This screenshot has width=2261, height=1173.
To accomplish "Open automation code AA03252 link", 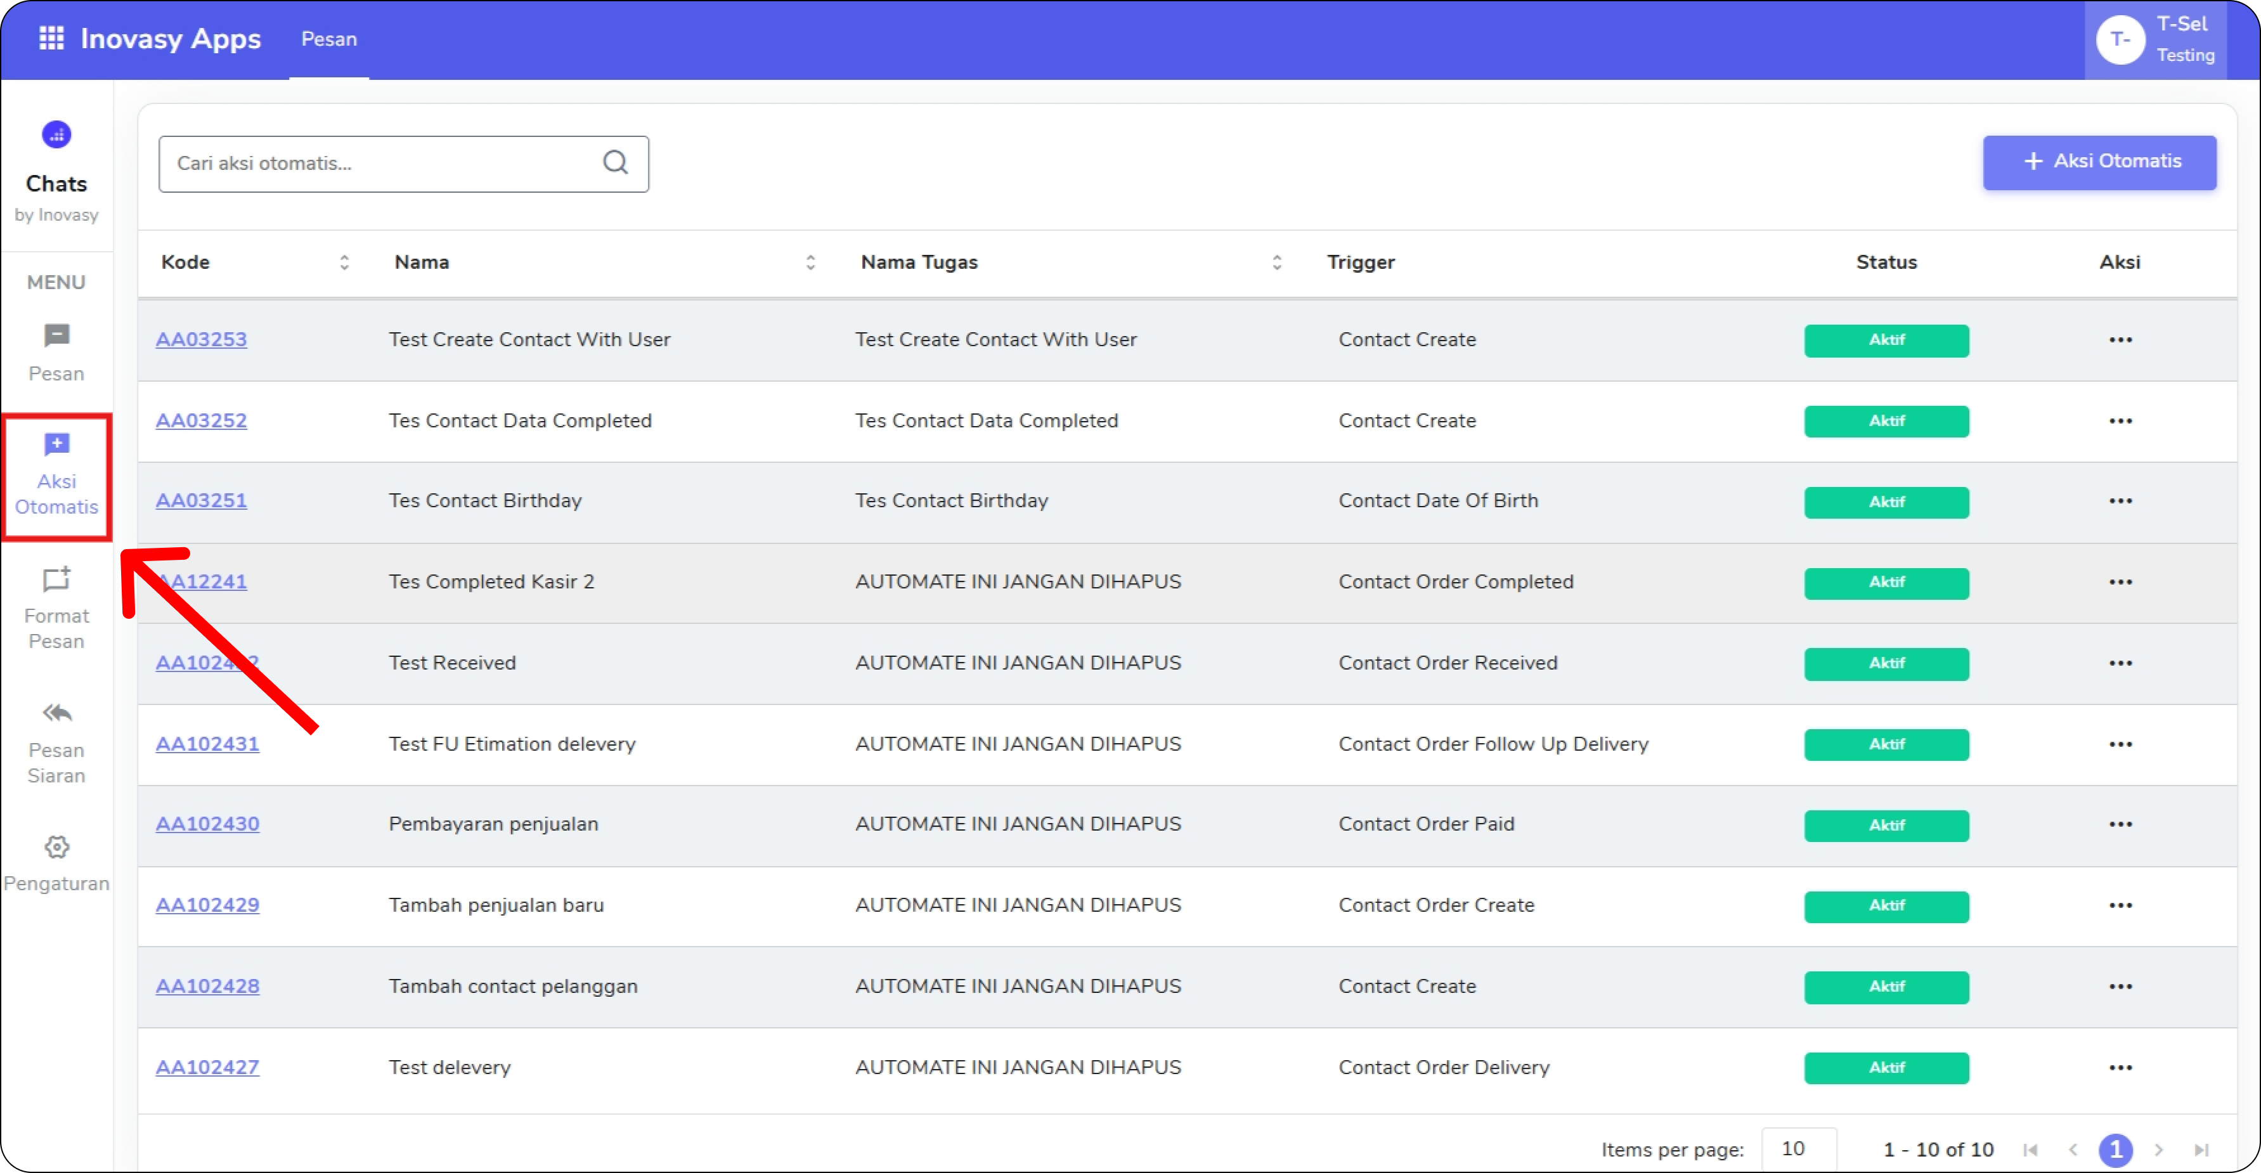I will click(x=201, y=420).
